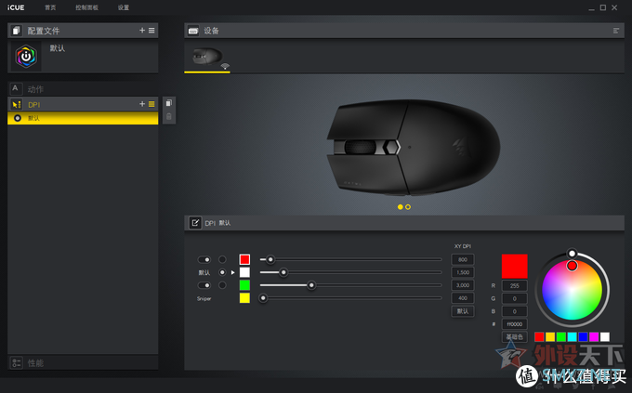Click the iCUE logo in title bar

(16, 7)
